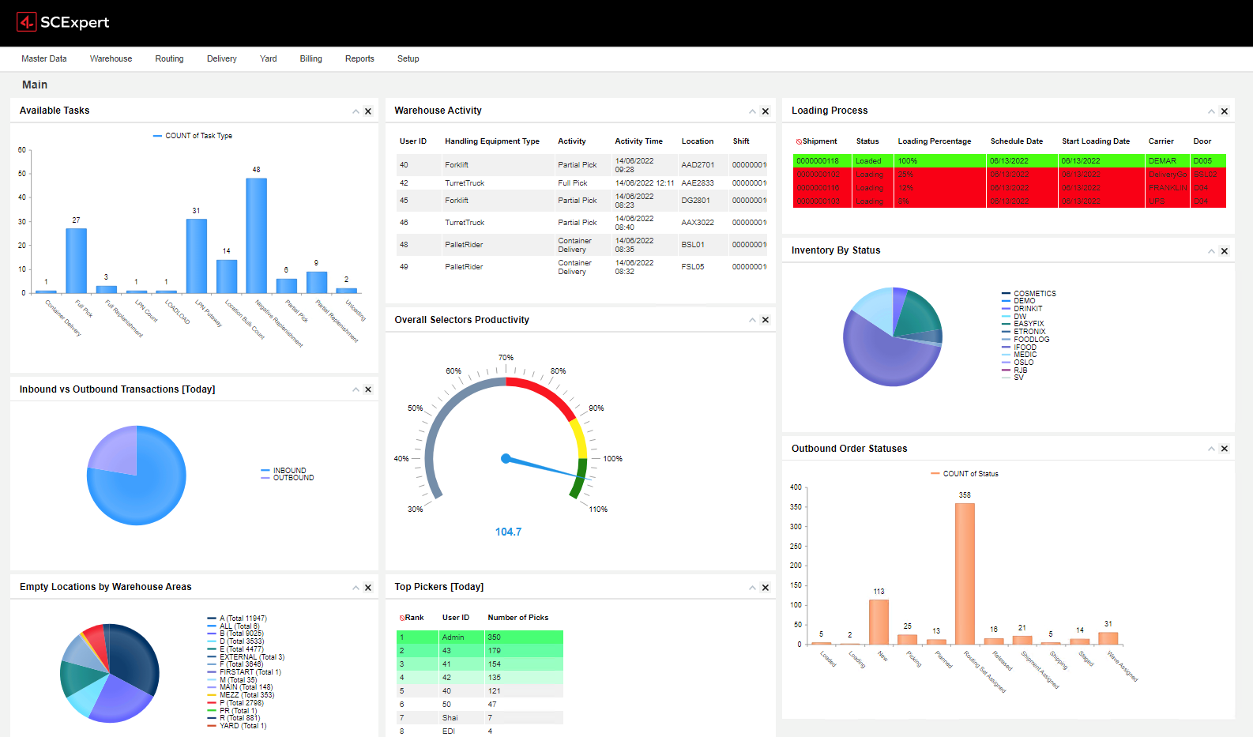
Task: Remove the Overall Selectors Productivity widget
Action: [765, 320]
